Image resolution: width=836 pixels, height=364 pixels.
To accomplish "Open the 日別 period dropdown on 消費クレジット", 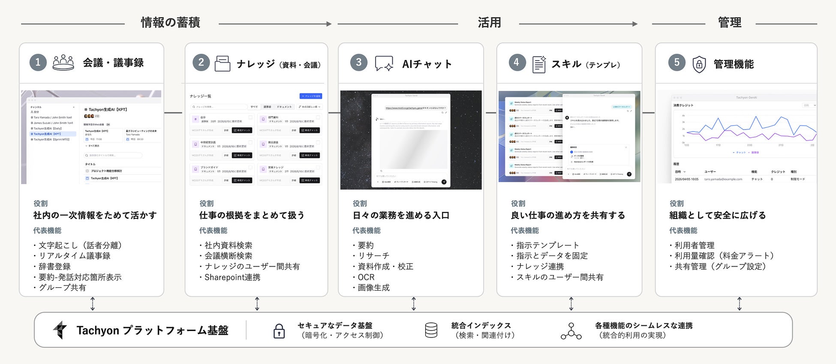I will [x=809, y=105].
